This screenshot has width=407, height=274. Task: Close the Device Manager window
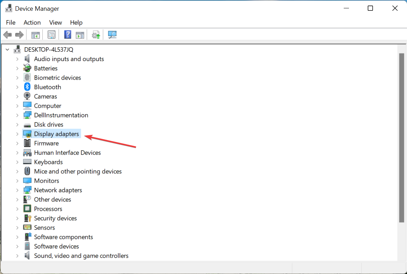(395, 8)
